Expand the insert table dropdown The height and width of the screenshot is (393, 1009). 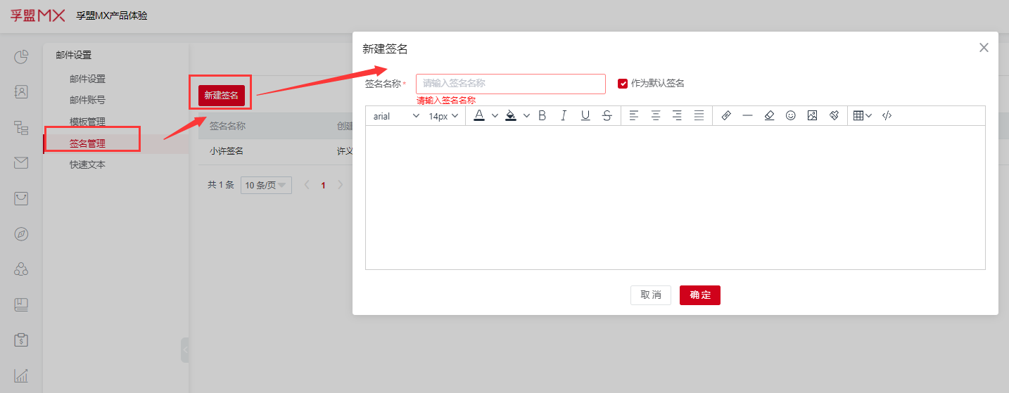862,116
